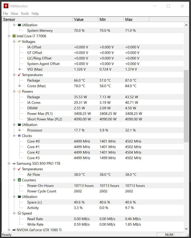Click the Speed gauge icon

coord(19,213)
